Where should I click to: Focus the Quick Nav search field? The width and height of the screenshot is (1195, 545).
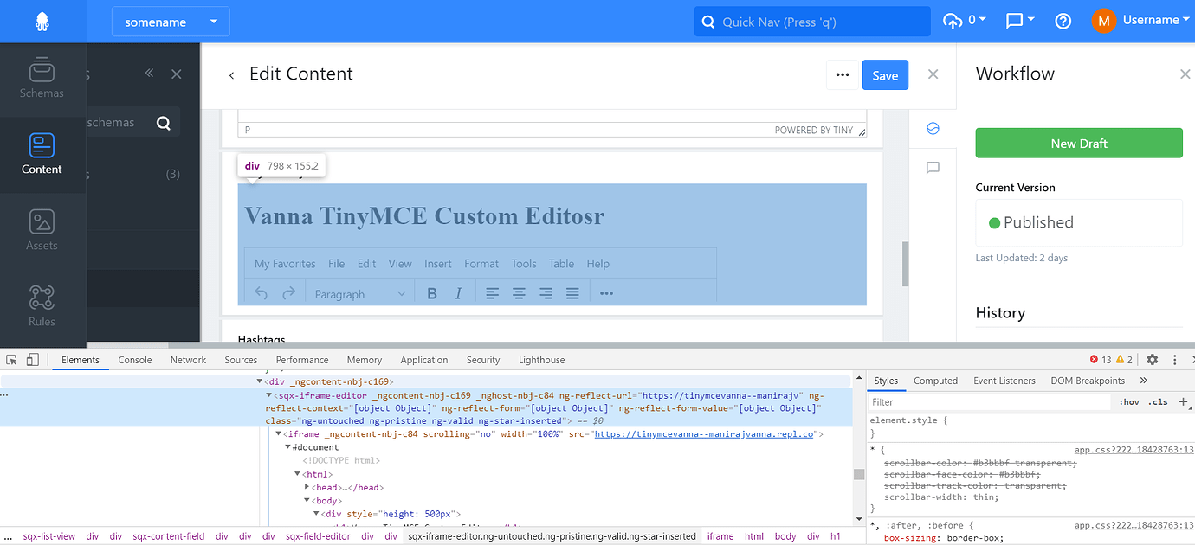pos(812,22)
